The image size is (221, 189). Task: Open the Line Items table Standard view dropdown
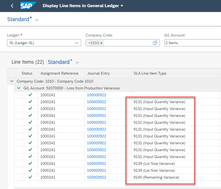[x=77, y=63]
